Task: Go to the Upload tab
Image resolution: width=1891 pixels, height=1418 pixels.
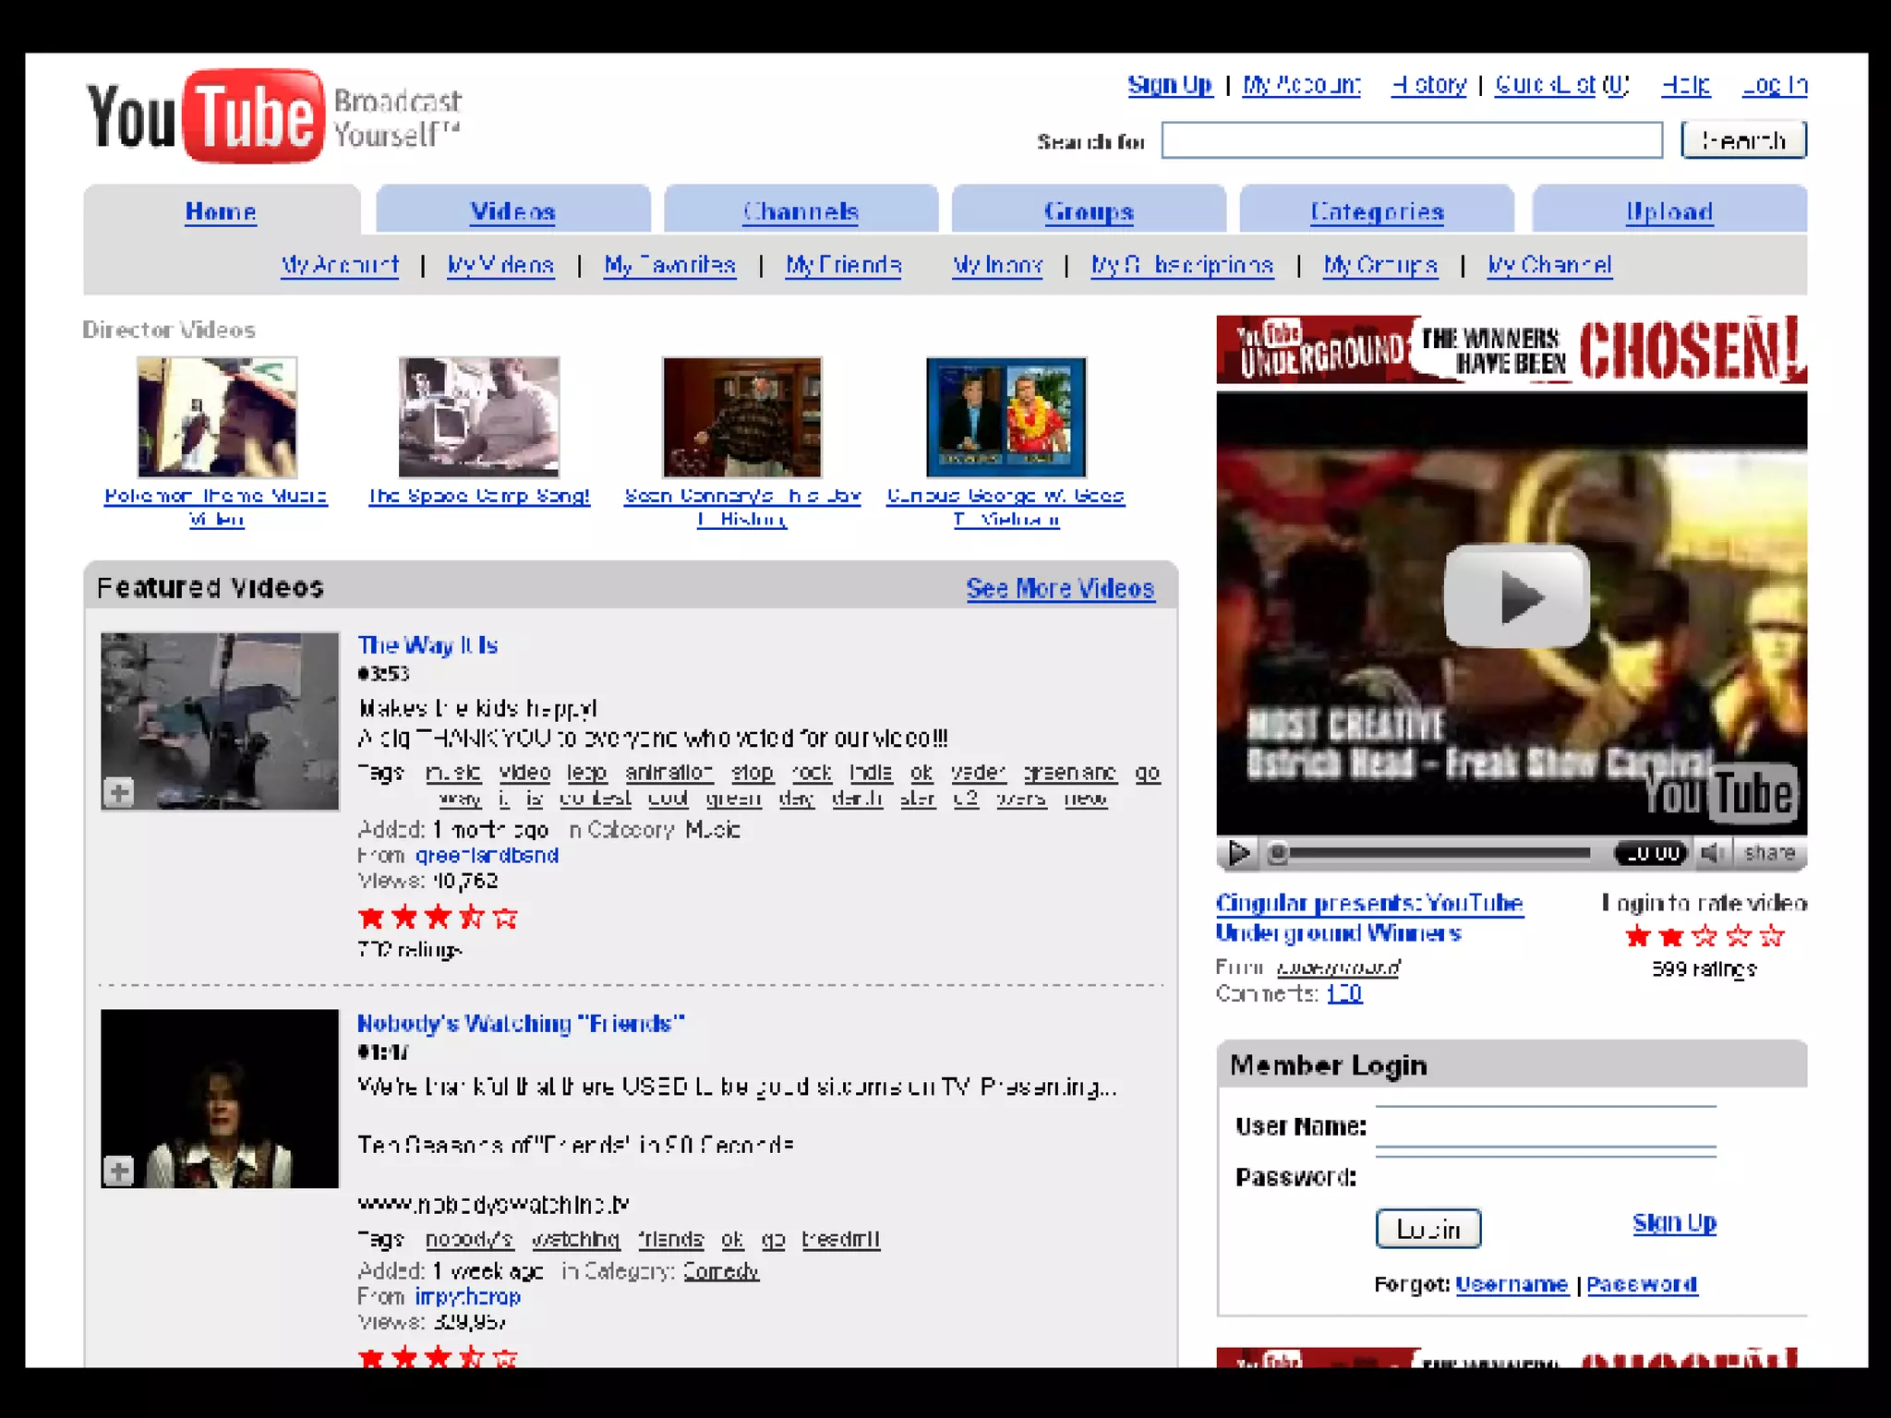Action: (1668, 211)
